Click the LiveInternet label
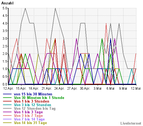Screen dimensions: 143x126 click(x=131, y=123)
